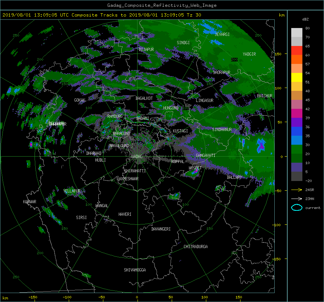Click the KARWAR city label

coord(30,202)
